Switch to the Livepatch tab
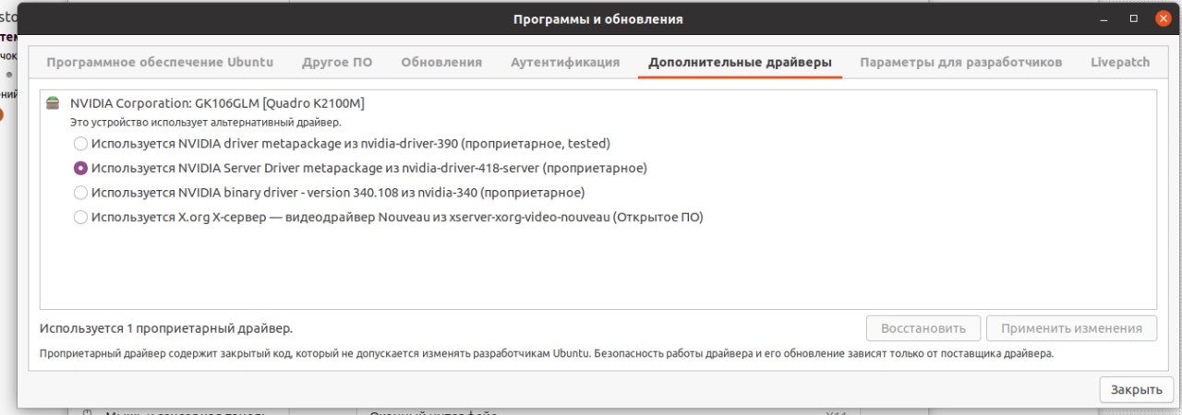Viewport: 1182px width, 415px height. (1120, 63)
